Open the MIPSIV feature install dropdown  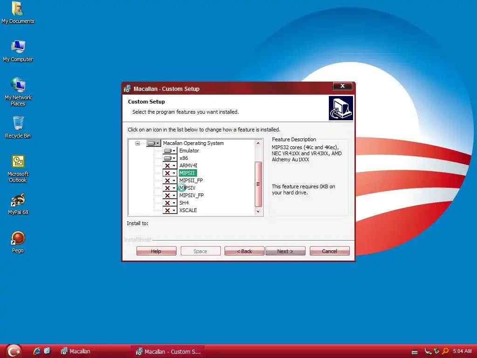click(x=170, y=188)
